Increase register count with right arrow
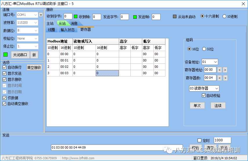Image resolution: width=248 pixels, height=161 pixels. point(225,78)
